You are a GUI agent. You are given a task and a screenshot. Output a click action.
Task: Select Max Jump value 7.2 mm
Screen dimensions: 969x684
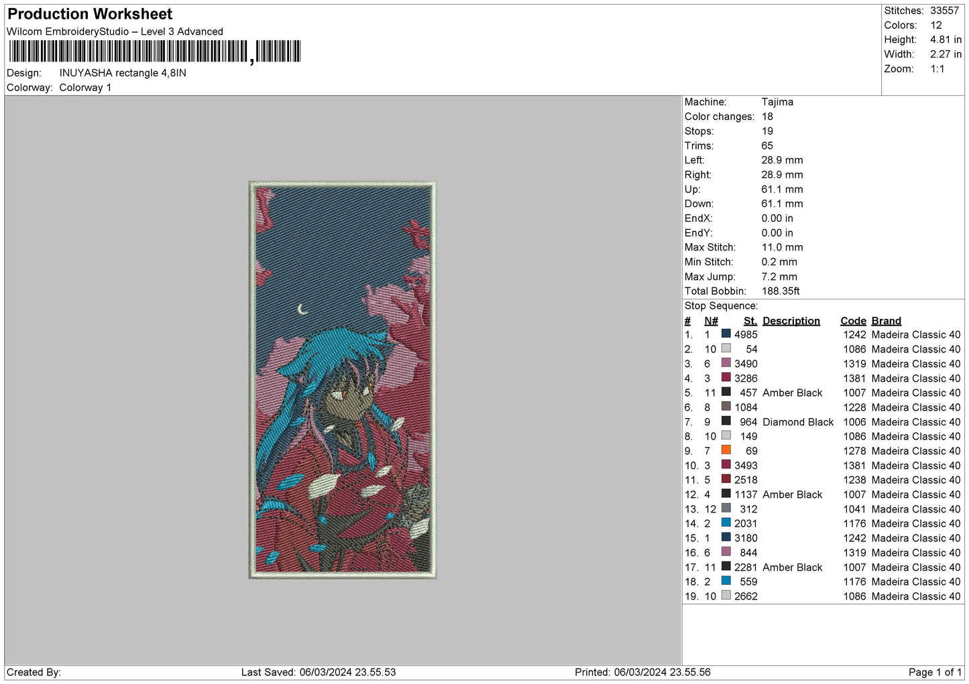779,277
